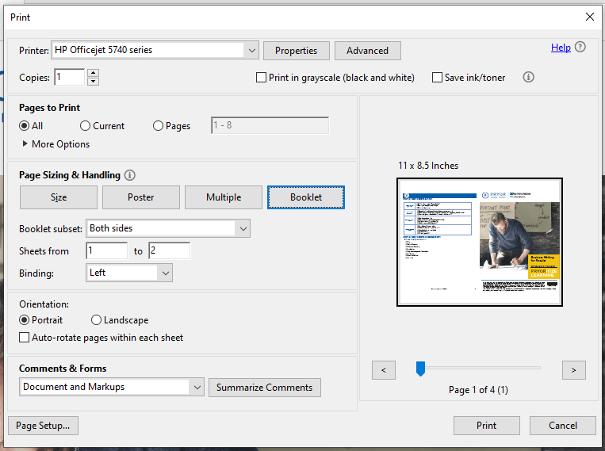This screenshot has height=451, width=605.
Task: Toggle the Save ink/toner checkbox
Action: click(x=437, y=78)
